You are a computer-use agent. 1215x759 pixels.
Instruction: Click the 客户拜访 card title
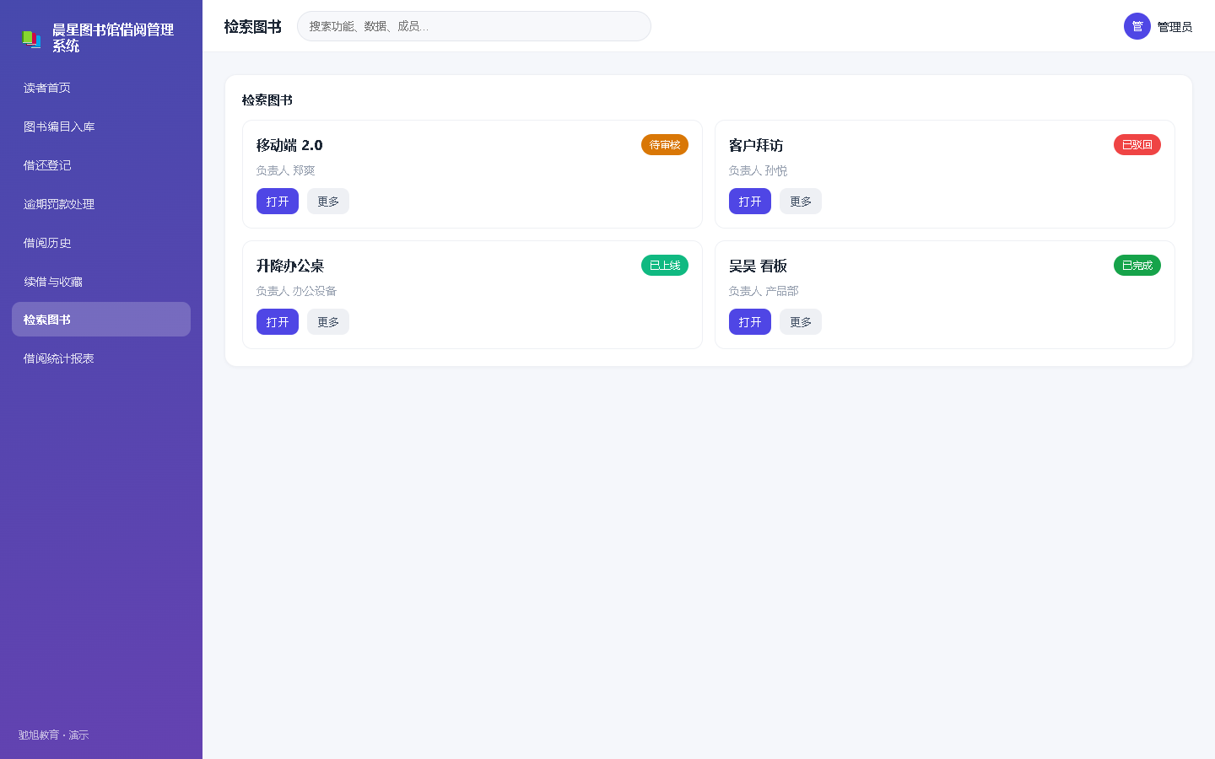(756, 145)
